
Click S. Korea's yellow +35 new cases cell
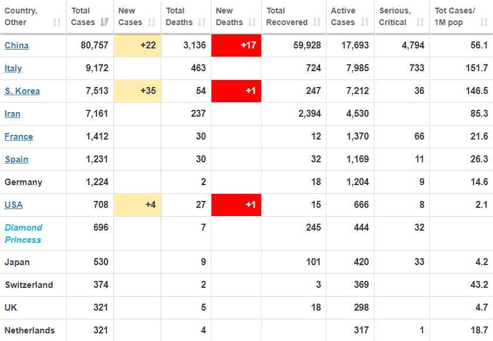click(x=137, y=91)
